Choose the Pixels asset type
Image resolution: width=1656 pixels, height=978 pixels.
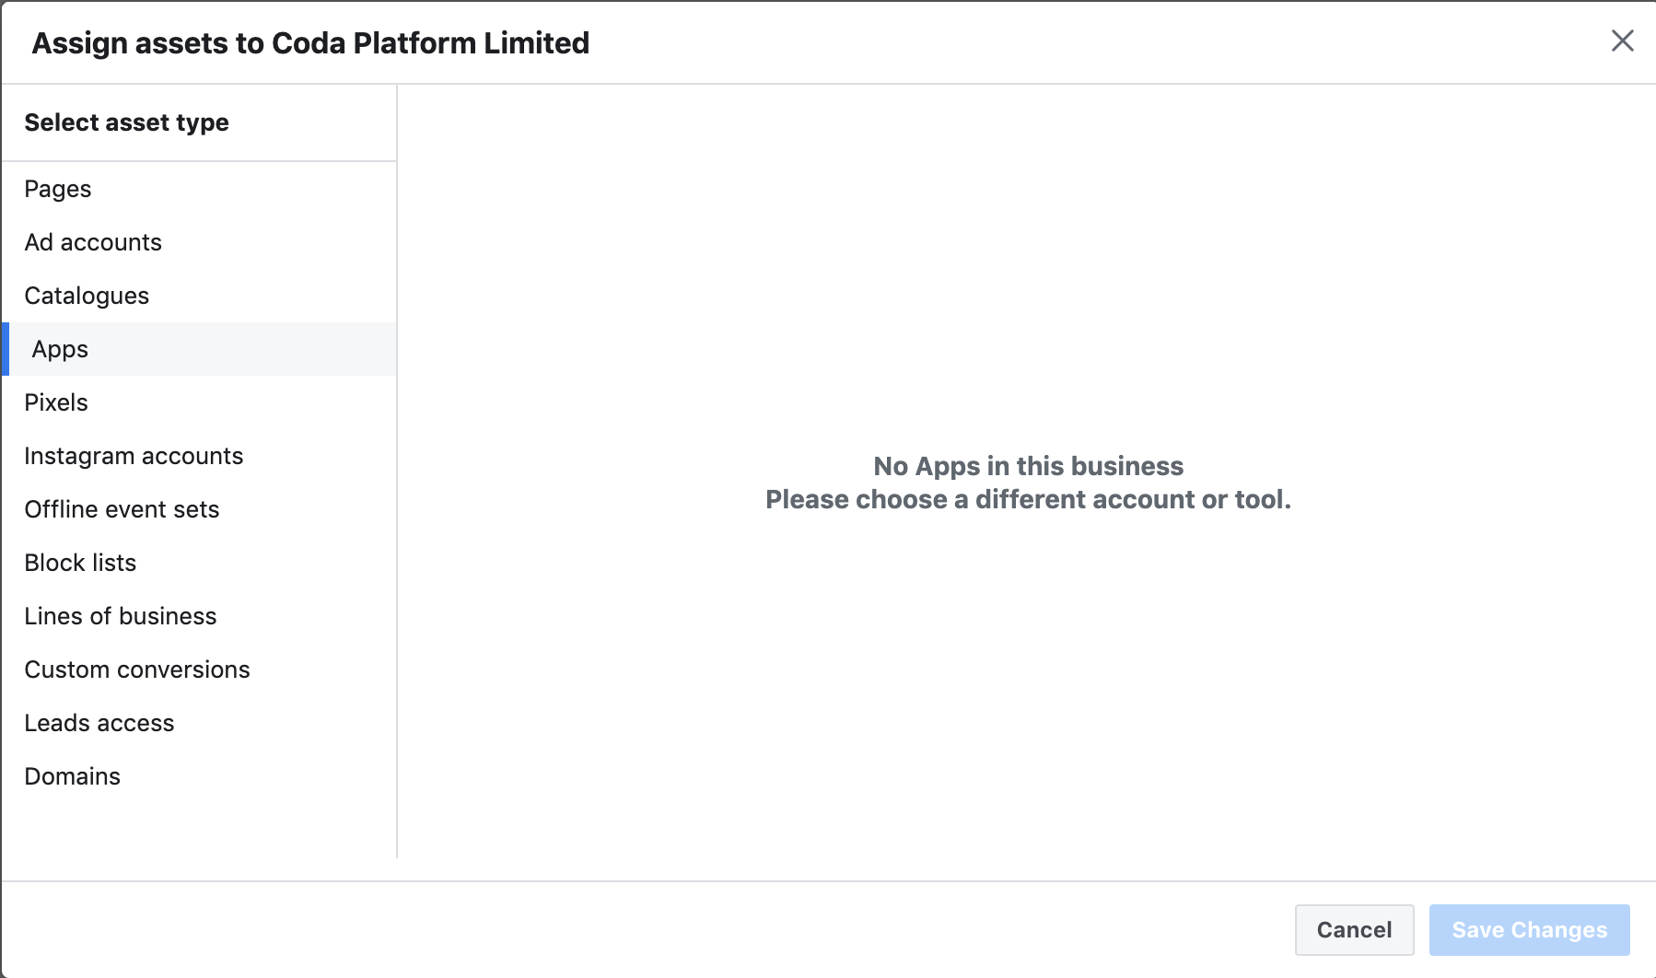click(199, 402)
